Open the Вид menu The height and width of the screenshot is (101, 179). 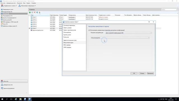tap(24, 3)
